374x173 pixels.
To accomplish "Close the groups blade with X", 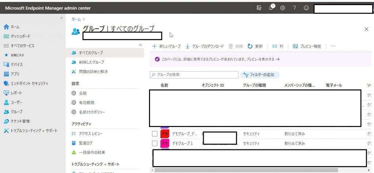I will pyautogui.click(x=367, y=29).
